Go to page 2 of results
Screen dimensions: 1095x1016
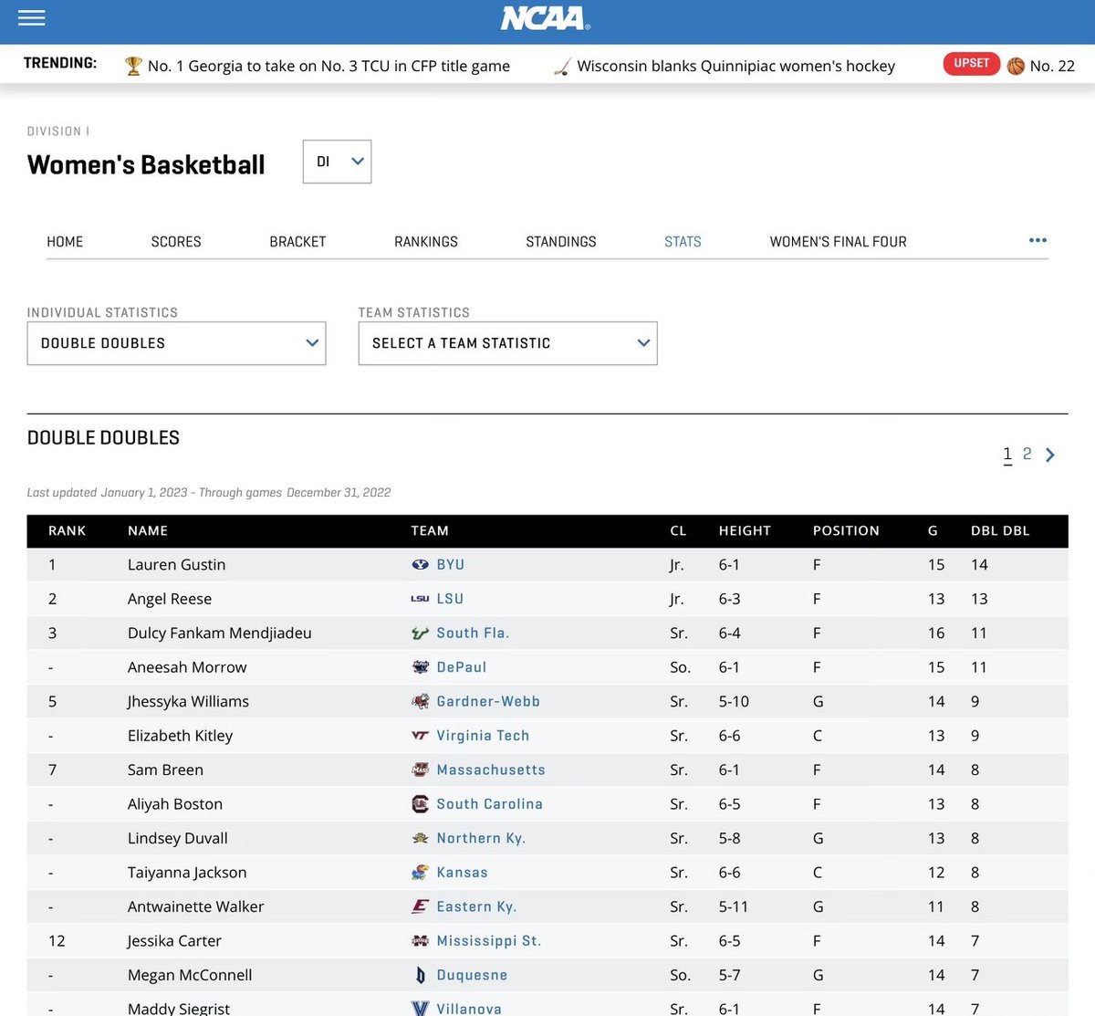tap(1027, 454)
